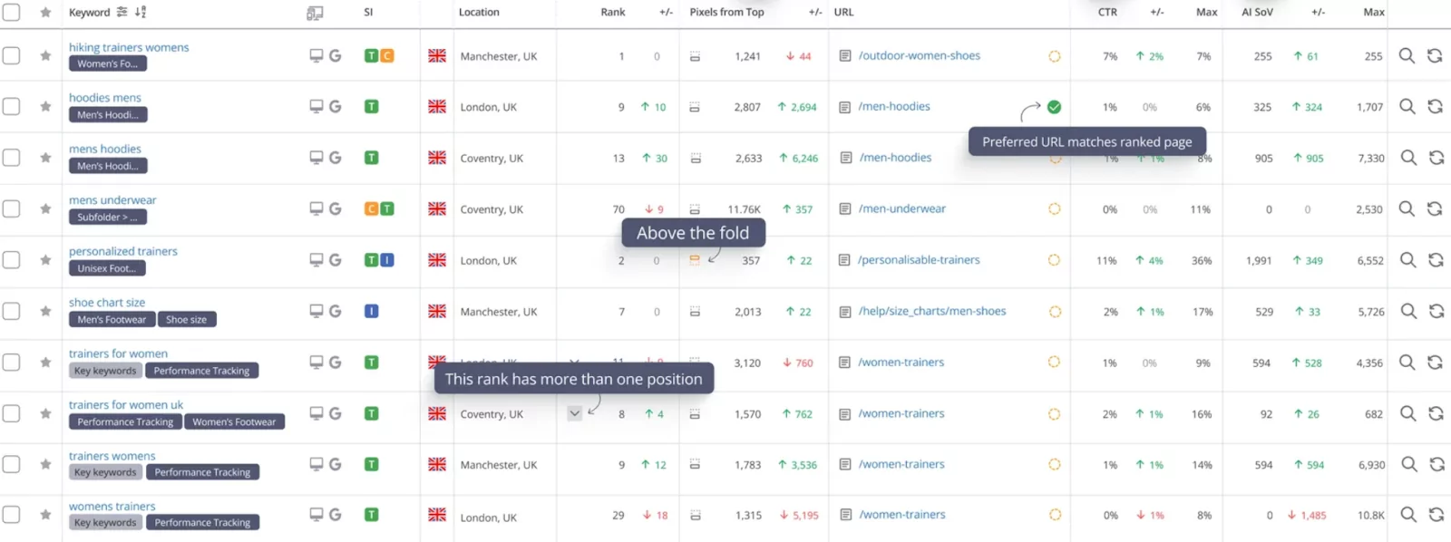Screen dimensions: 1451x542
Task: Star the mens underwear keyword
Action: (45, 208)
